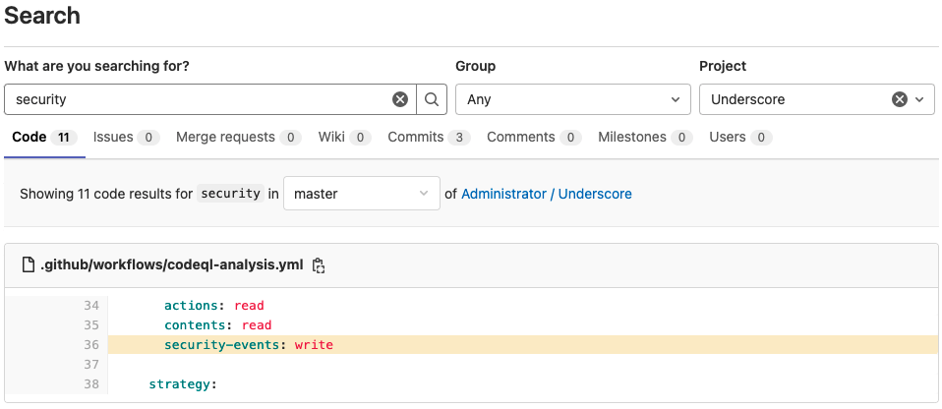The image size is (942, 409).
Task: Click line number 36 in the results
Action: 91,345
